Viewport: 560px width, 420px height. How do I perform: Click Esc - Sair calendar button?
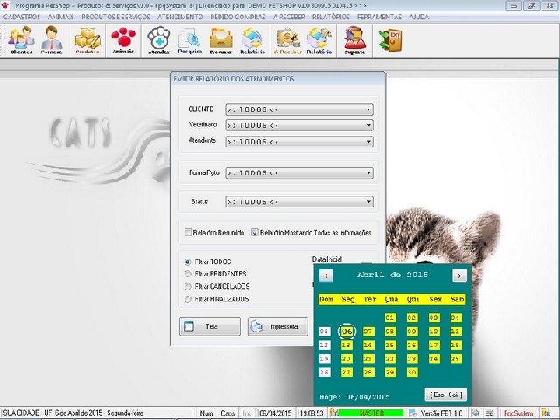click(x=446, y=395)
